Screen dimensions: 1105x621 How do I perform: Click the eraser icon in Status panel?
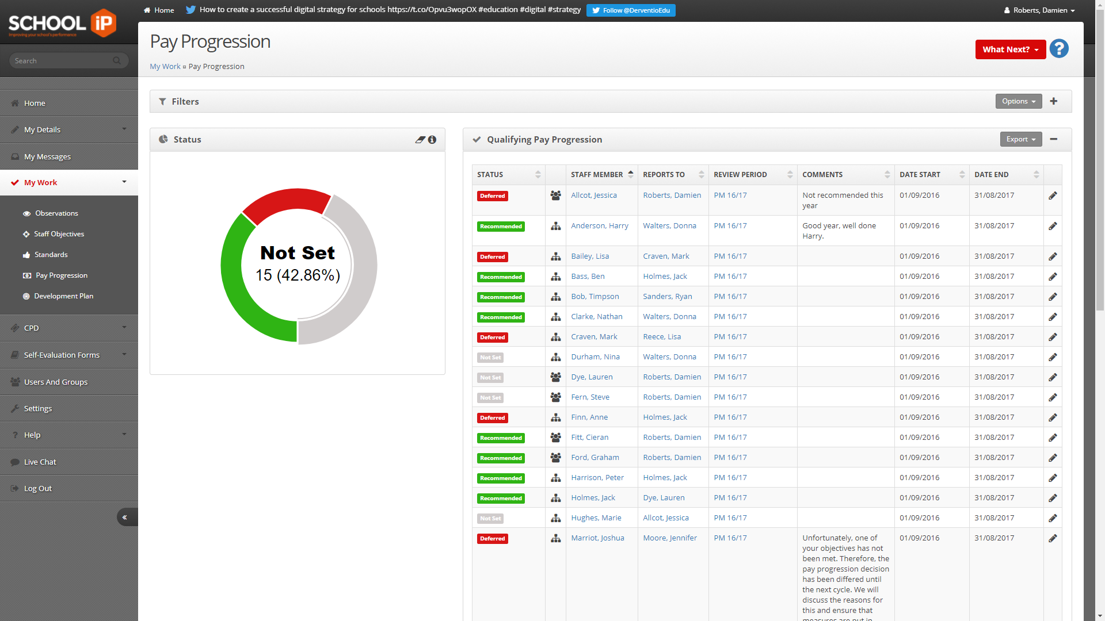(420, 140)
